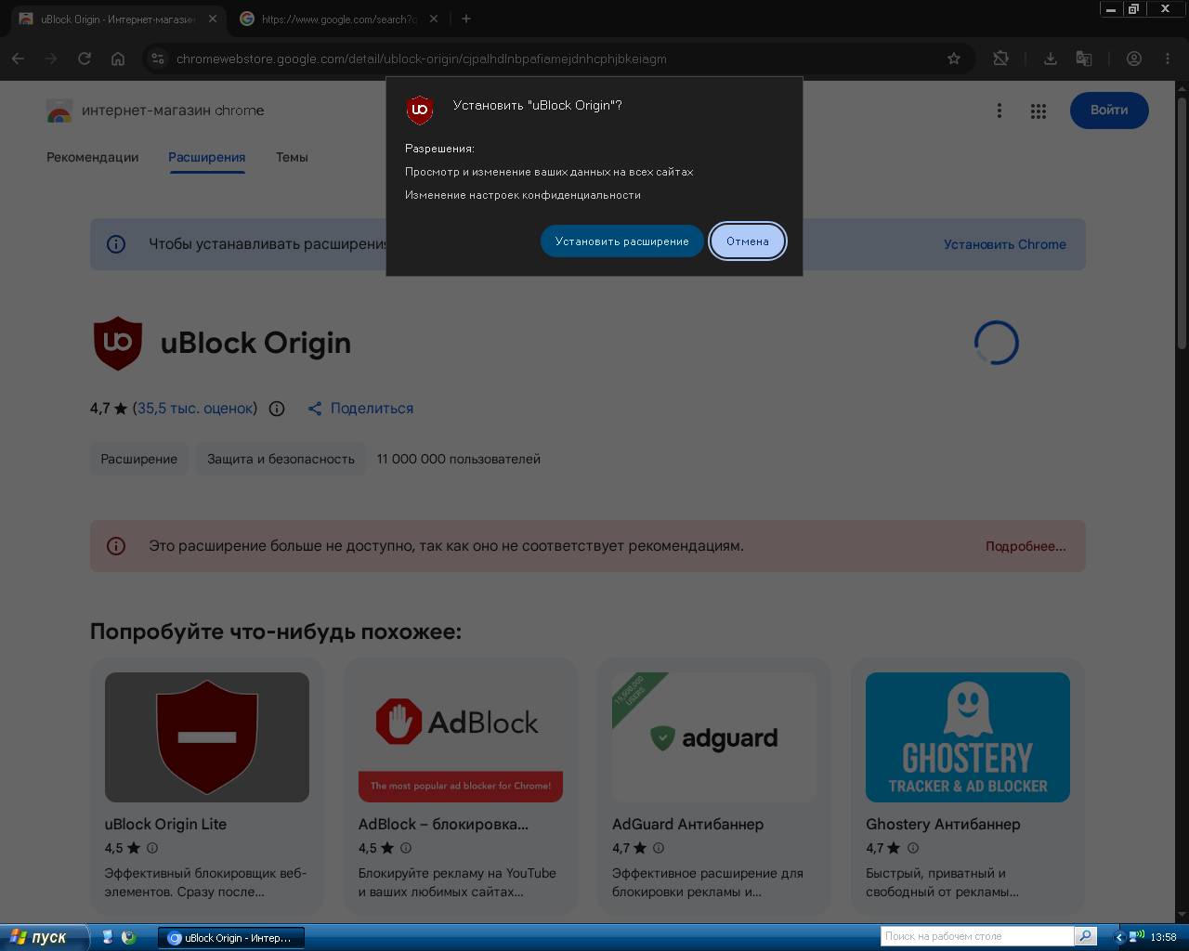The width and height of the screenshot is (1189, 951).
Task: Switch to the Google search browser tab
Action: pyautogui.click(x=338, y=19)
